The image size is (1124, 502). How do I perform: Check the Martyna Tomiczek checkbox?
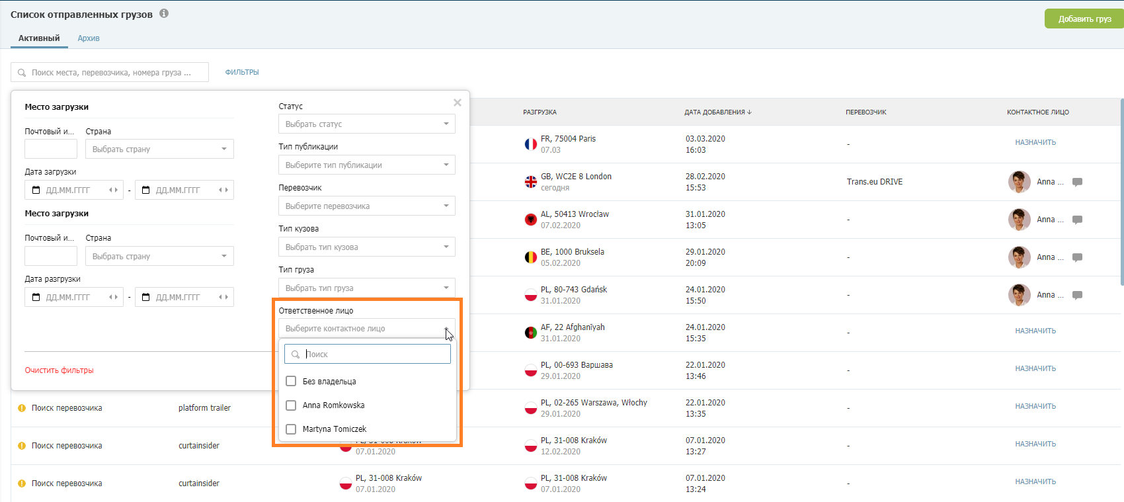coord(291,429)
